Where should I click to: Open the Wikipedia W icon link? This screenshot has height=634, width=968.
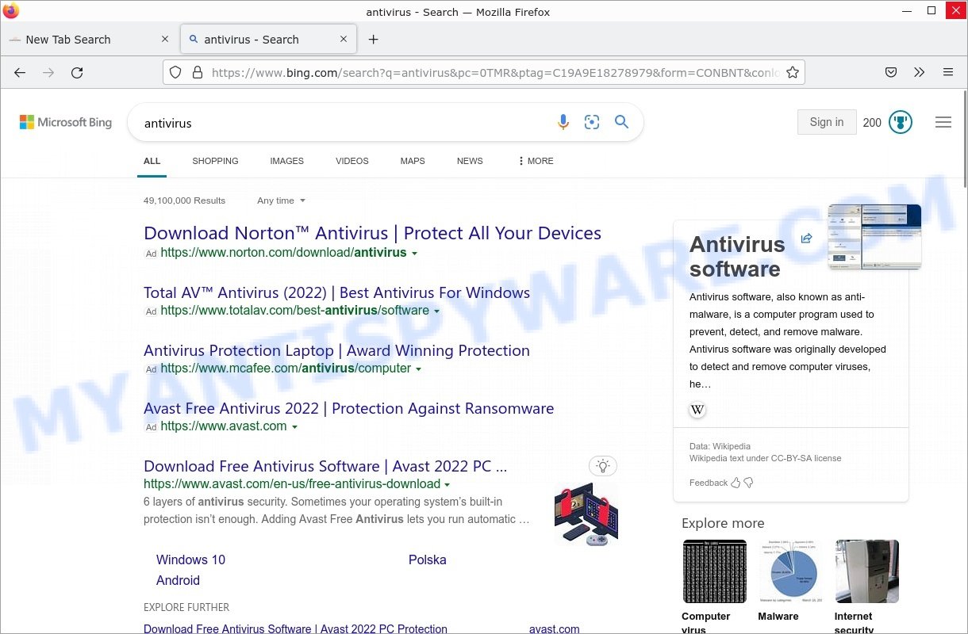[697, 410]
